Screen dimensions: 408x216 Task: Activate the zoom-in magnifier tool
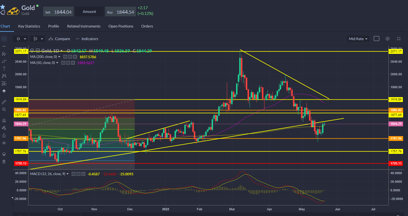(4, 109)
